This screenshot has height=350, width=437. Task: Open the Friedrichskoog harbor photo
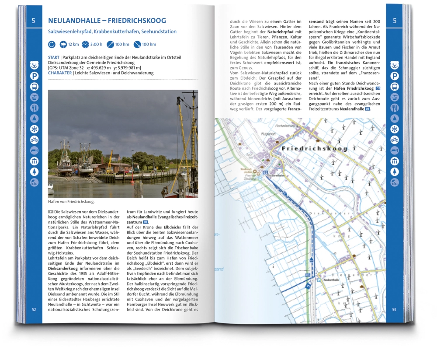(123, 143)
